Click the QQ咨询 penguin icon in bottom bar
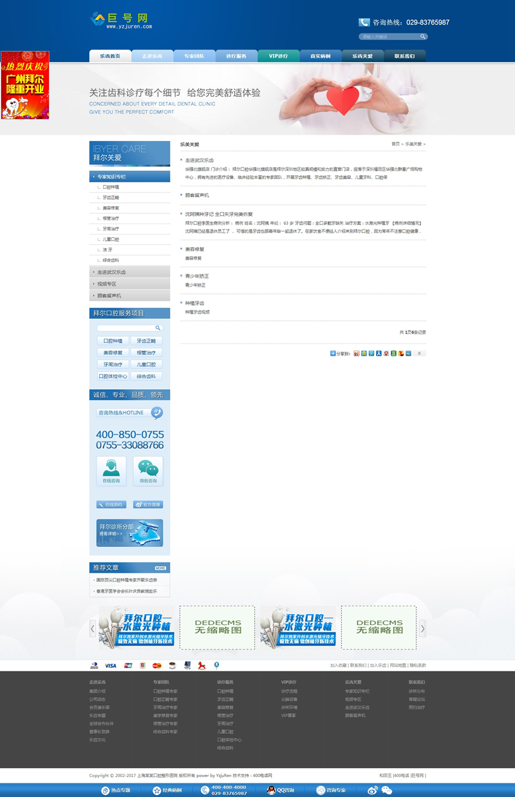515x797 pixels. point(272,790)
